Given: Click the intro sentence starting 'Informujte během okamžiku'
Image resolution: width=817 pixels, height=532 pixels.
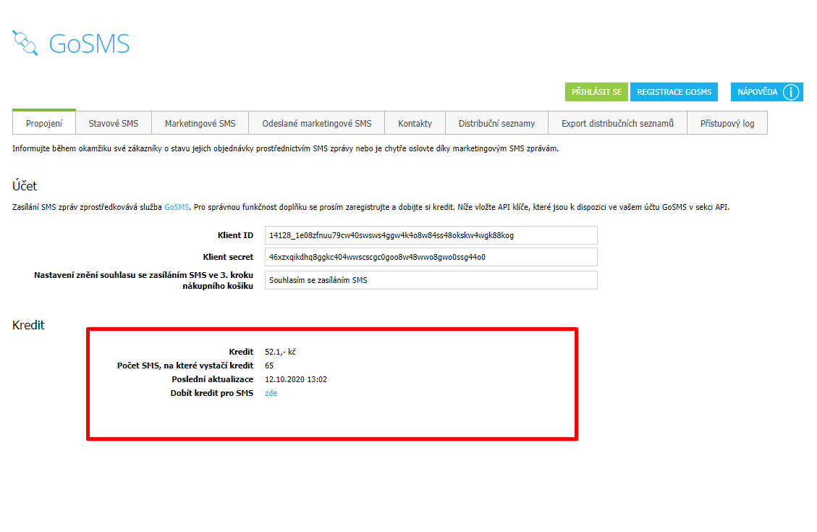Looking at the screenshot, I should (286, 148).
